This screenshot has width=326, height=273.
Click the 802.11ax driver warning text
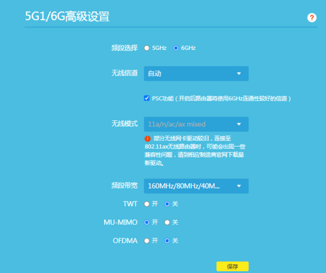pos(195,151)
